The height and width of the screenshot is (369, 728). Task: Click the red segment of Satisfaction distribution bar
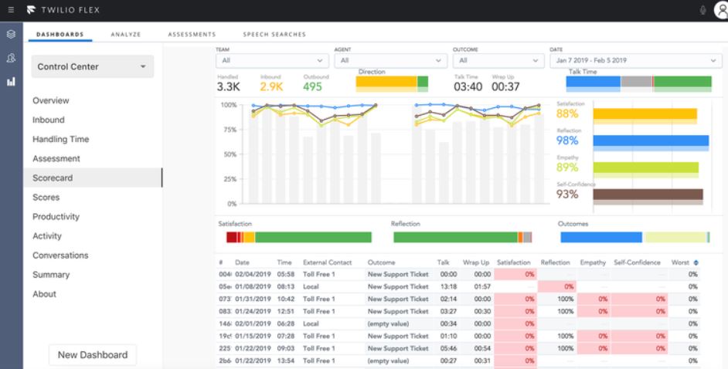click(232, 237)
